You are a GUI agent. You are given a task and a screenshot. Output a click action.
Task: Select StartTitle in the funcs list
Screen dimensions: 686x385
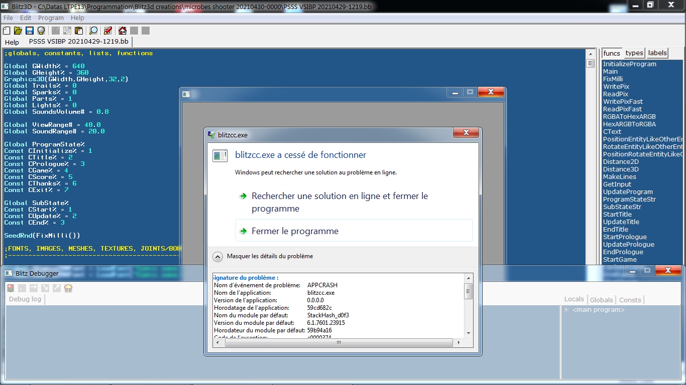tap(617, 215)
